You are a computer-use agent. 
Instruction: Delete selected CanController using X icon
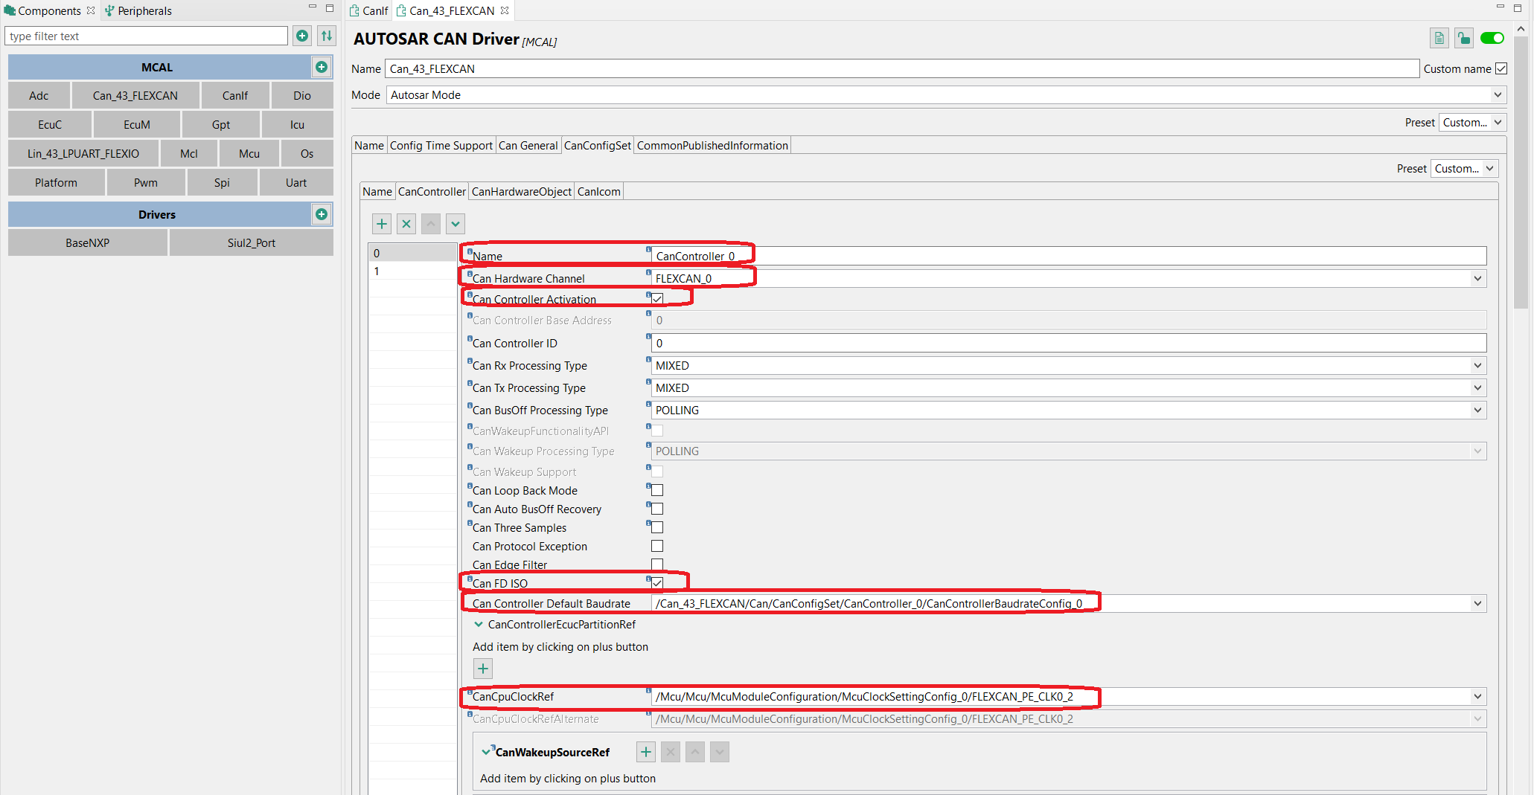406,223
